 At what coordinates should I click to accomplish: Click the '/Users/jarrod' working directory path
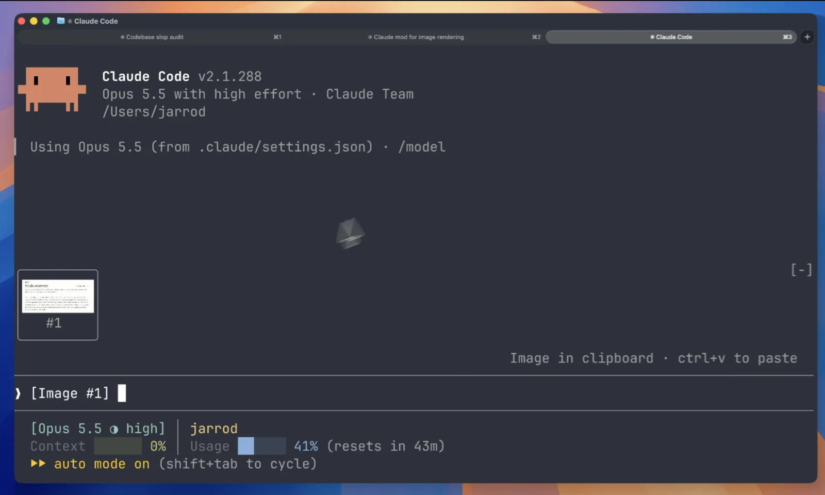tap(154, 112)
